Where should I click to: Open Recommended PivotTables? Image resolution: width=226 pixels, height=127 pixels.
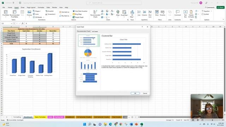(14, 14)
